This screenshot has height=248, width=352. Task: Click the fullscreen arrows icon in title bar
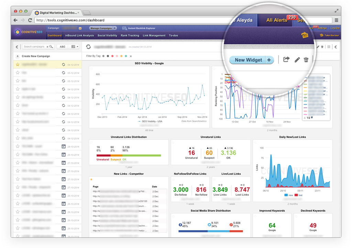(x=336, y=11)
